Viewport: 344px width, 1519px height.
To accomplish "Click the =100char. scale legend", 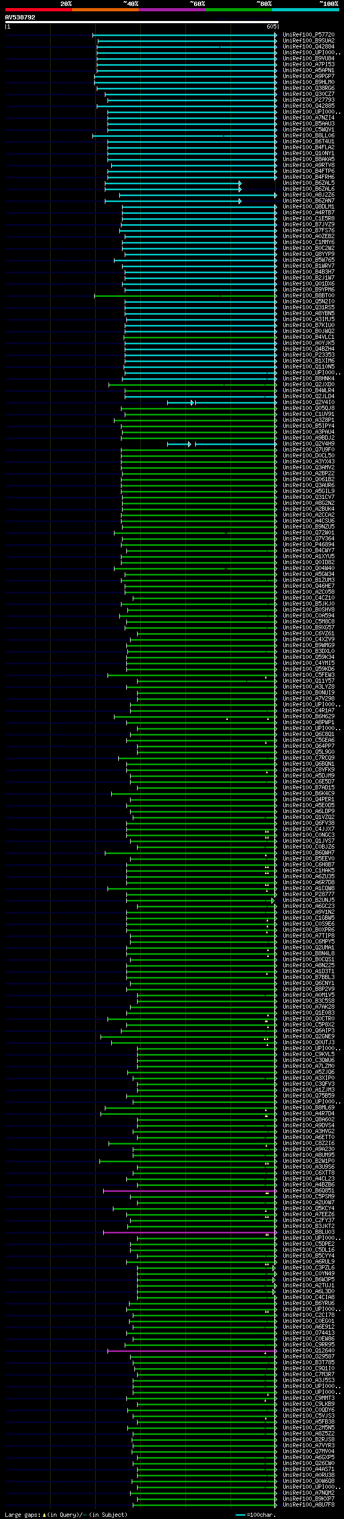I will 256,1514.
